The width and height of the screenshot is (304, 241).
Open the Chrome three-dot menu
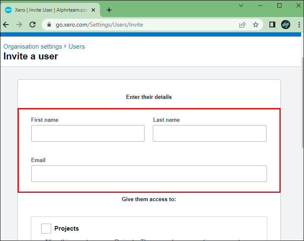point(299,25)
